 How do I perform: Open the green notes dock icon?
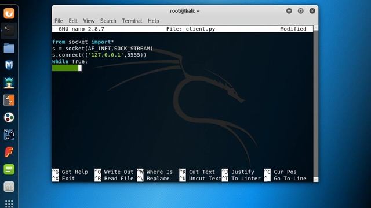[x=9, y=169]
